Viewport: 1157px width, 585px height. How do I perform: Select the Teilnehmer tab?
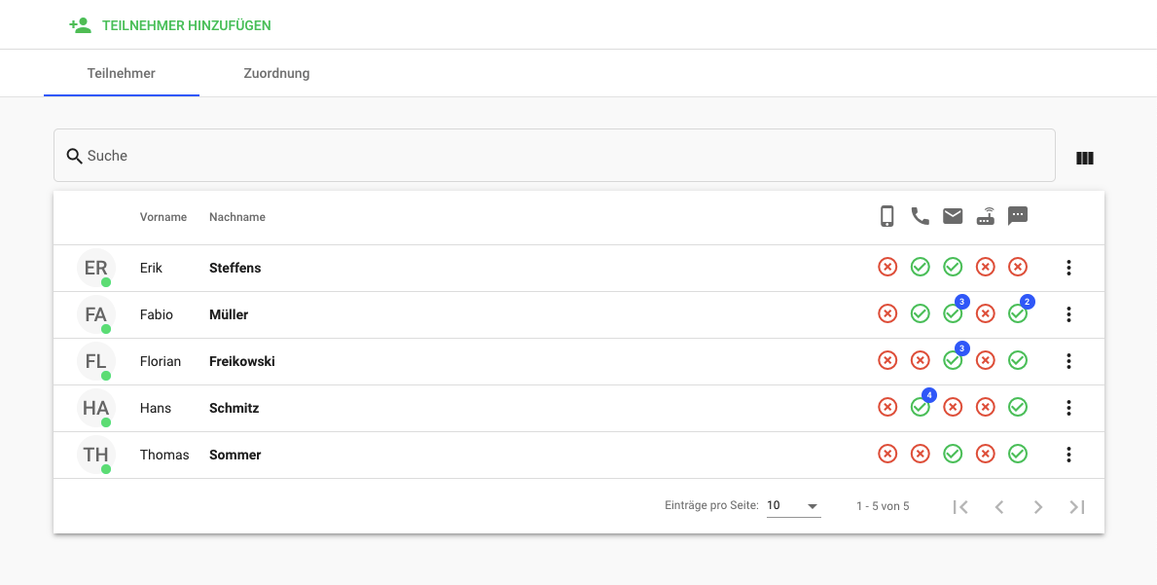122,73
